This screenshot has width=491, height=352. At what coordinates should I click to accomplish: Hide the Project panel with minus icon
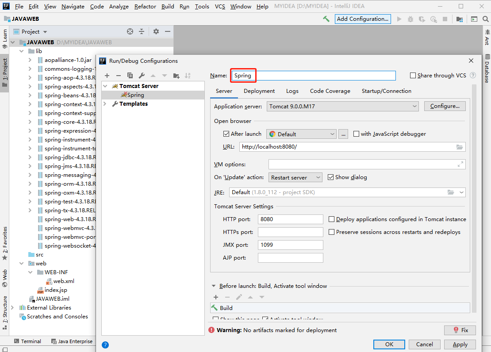click(x=168, y=31)
